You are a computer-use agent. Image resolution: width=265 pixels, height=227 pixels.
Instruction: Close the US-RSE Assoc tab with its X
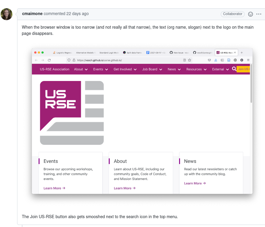pyautogui.click(x=235, y=53)
